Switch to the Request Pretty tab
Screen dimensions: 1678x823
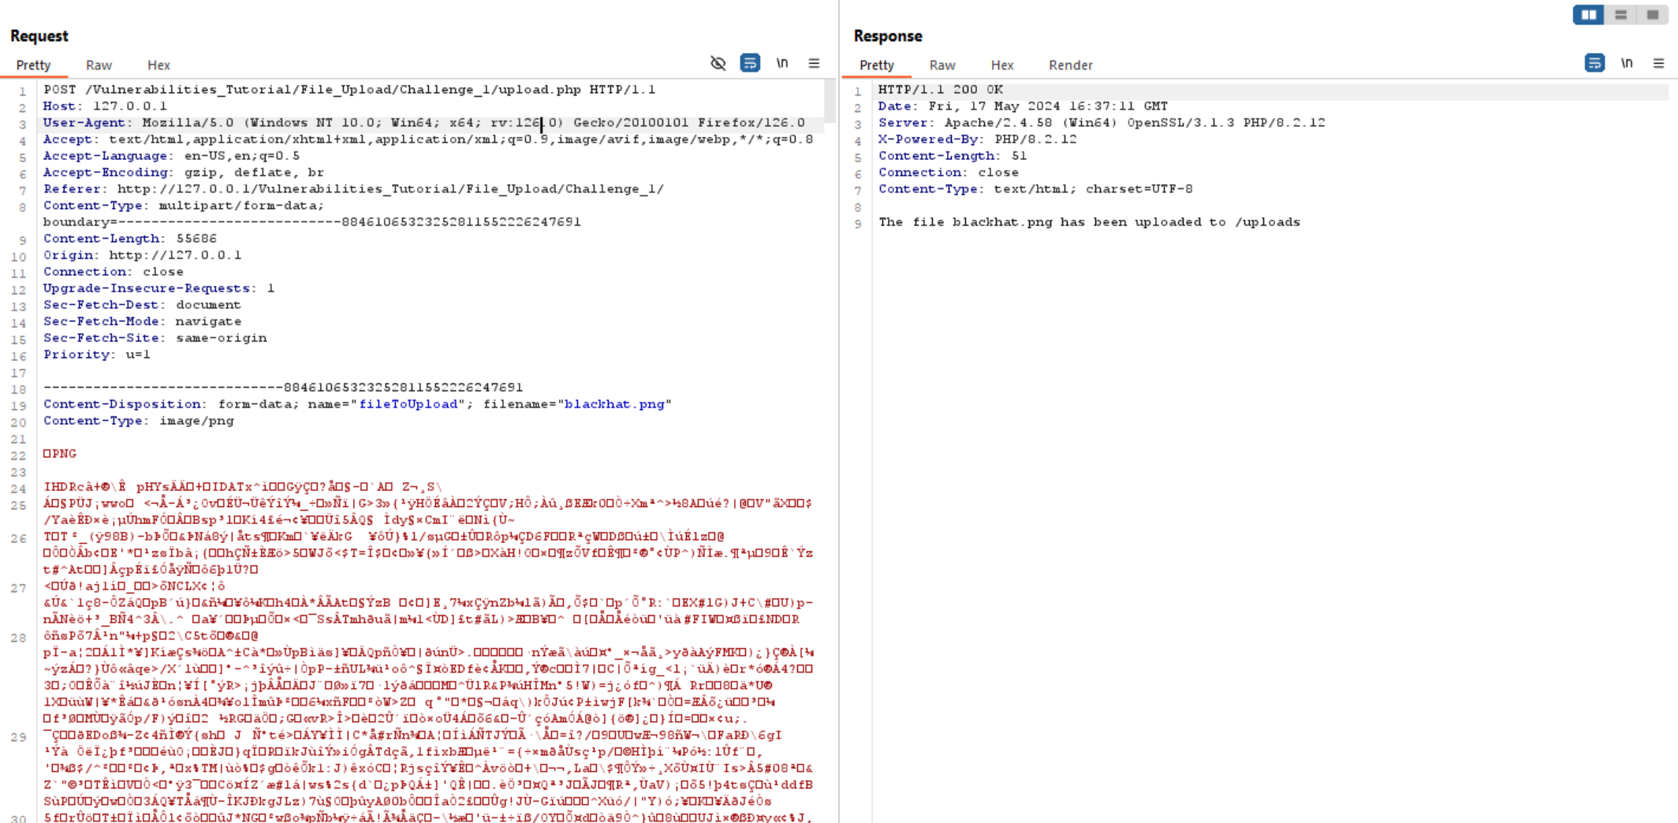tap(33, 65)
